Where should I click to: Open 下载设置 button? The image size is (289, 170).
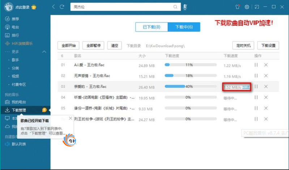268,46
